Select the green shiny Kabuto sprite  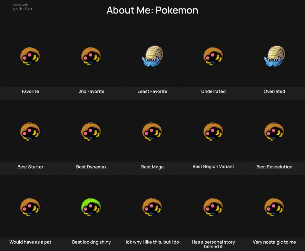click(91, 207)
